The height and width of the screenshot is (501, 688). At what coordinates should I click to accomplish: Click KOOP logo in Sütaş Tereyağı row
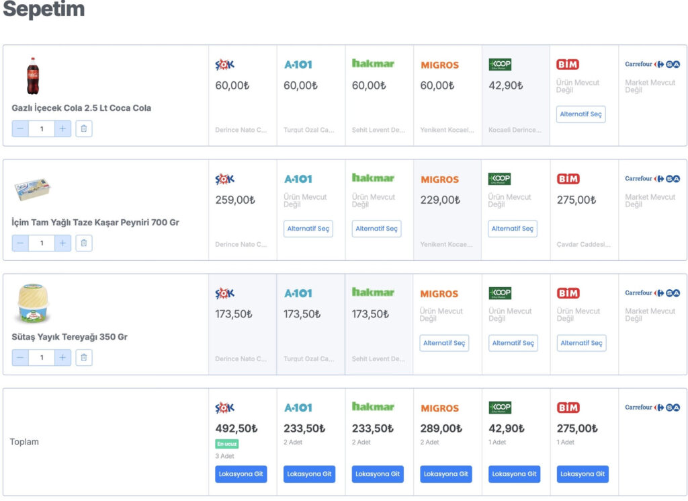[500, 293]
